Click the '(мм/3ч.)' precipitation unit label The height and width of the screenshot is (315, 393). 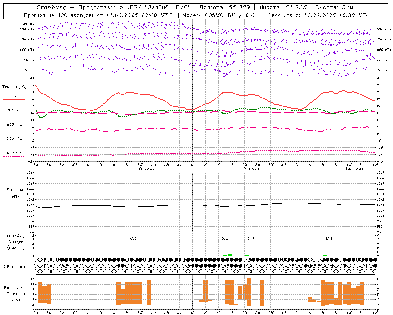(x=16, y=236)
